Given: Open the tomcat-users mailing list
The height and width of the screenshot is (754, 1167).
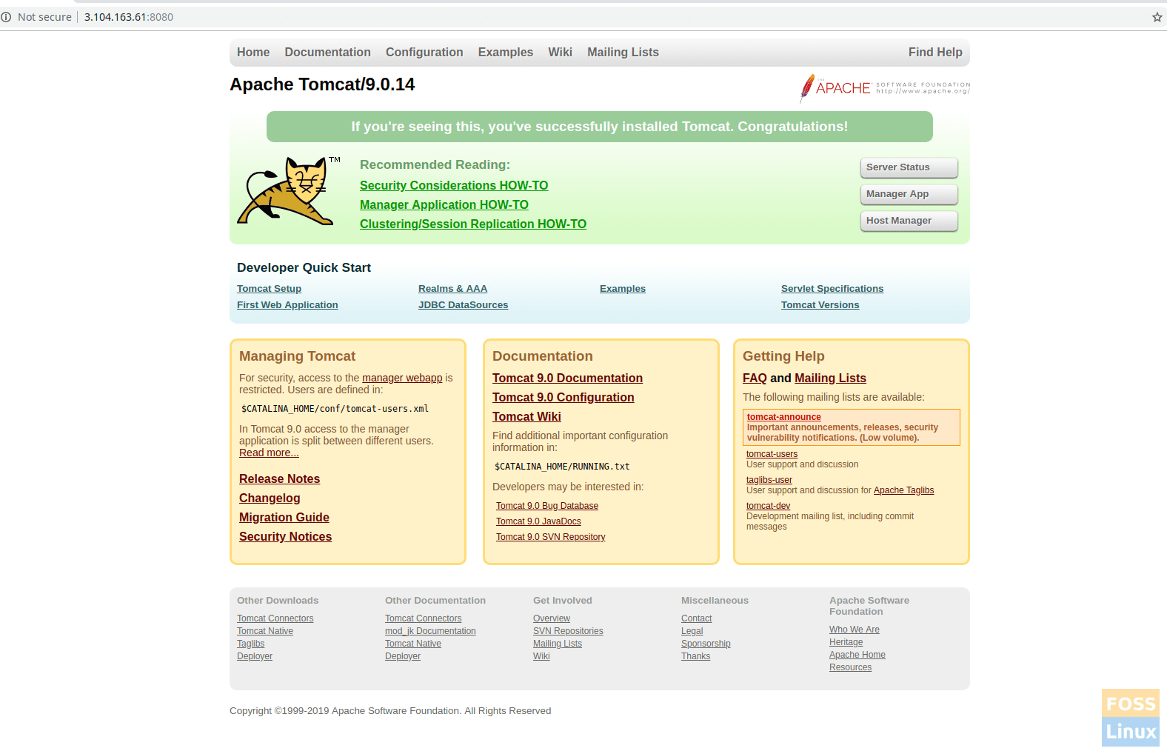Looking at the screenshot, I should pyautogui.click(x=772, y=454).
